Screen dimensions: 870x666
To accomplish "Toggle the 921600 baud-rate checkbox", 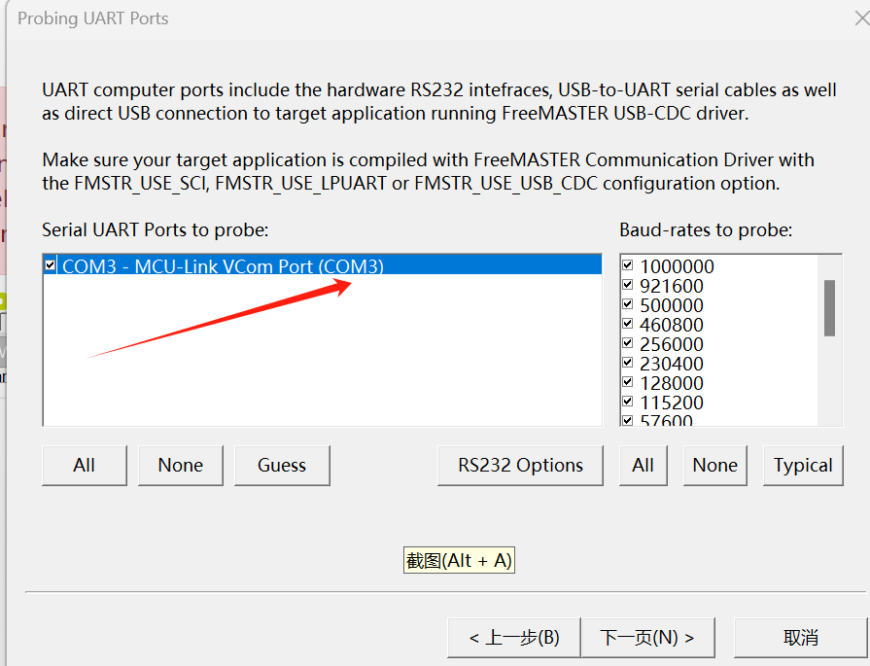I will 627,285.
